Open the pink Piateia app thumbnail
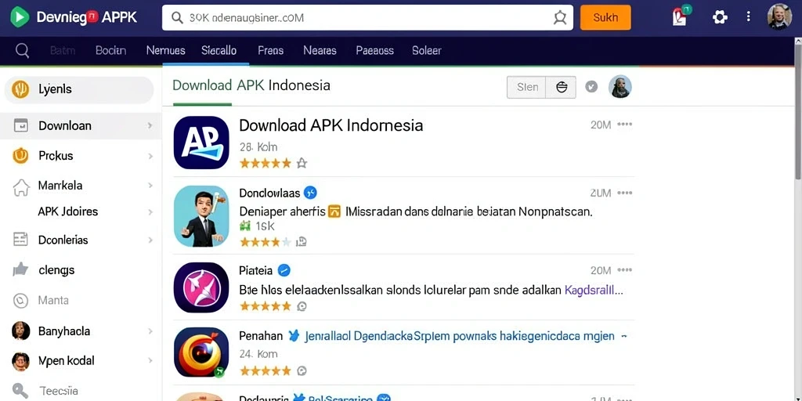802x401 pixels. (x=201, y=287)
